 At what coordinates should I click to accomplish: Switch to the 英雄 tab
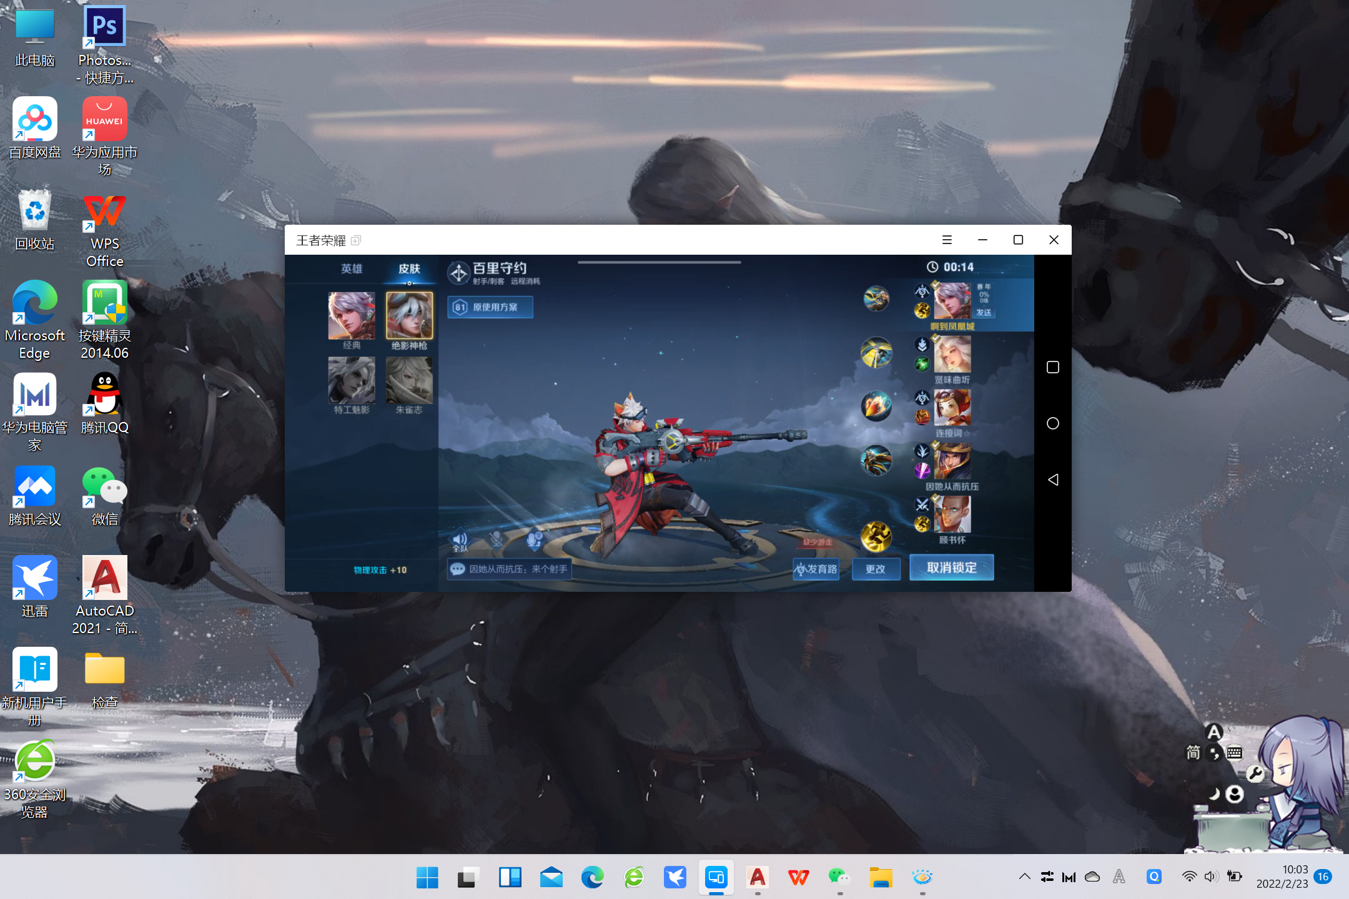pyautogui.click(x=352, y=268)
